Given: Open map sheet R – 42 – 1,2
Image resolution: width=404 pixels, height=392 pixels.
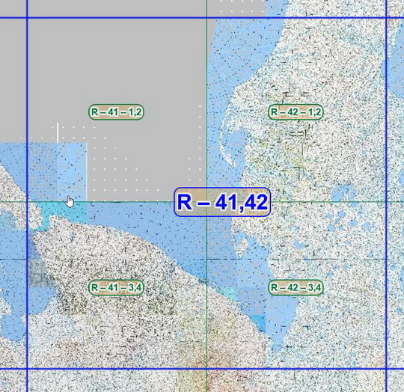Looking at the screenshot, I should (x=296, y=112).
